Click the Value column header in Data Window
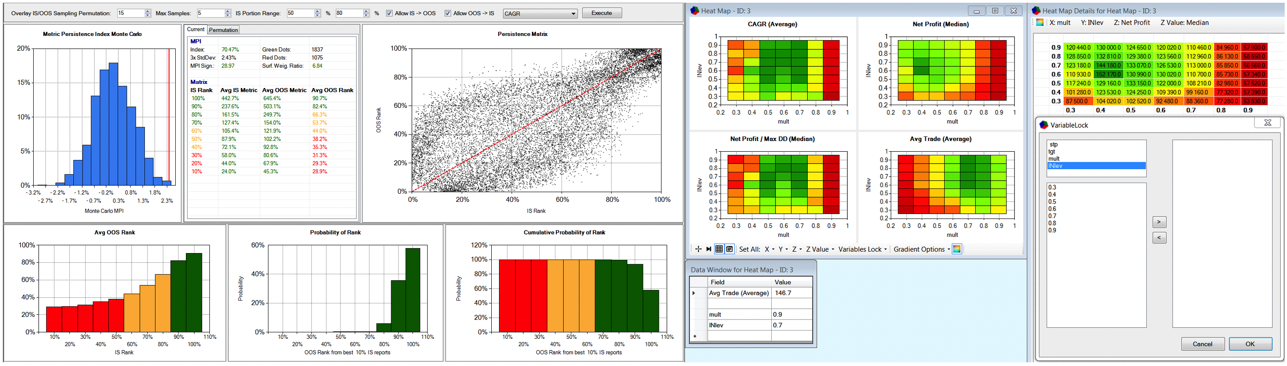The image size is (1287, 366). pyautogui.click(x=792, y=282)
